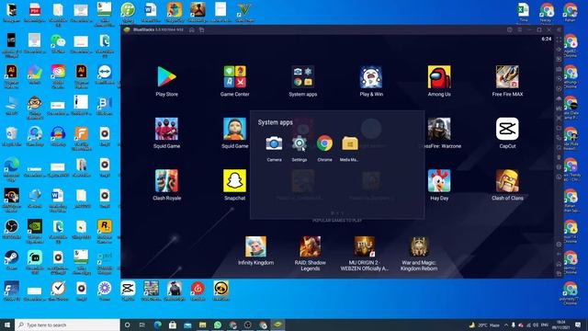588x331 pixels.
Task: Show hidden system tray icons
Action: pos(506,325)
